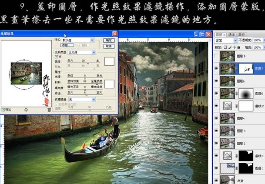
Task: Select the 图层 1 checkered layer thumbnail
Action: coord(228,168)
